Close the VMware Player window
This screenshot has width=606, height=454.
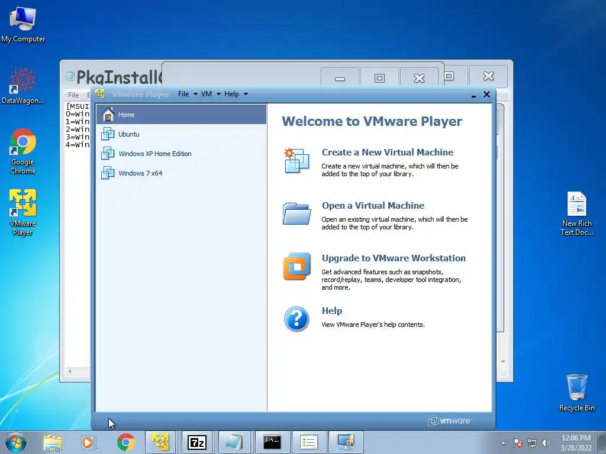pyautogui.click(x=486, y=94)
